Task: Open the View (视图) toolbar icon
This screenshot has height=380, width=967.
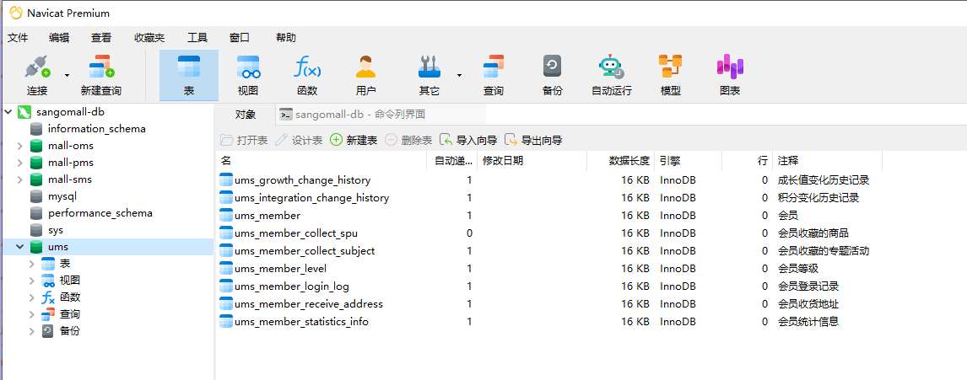Action: pyautogui.click(x=248, y=67)
